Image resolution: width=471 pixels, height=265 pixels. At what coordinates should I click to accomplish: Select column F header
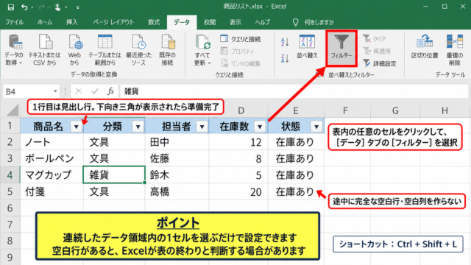point(345,111)
